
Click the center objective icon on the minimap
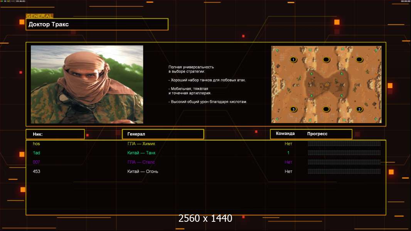click(327, 84)
